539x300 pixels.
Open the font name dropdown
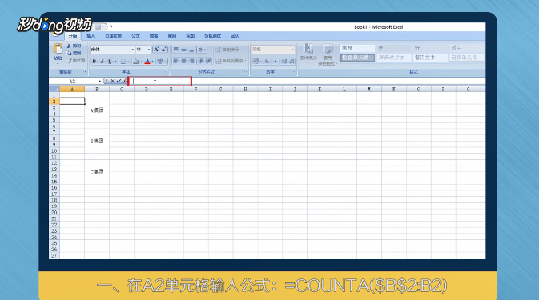tap(133, 50)
